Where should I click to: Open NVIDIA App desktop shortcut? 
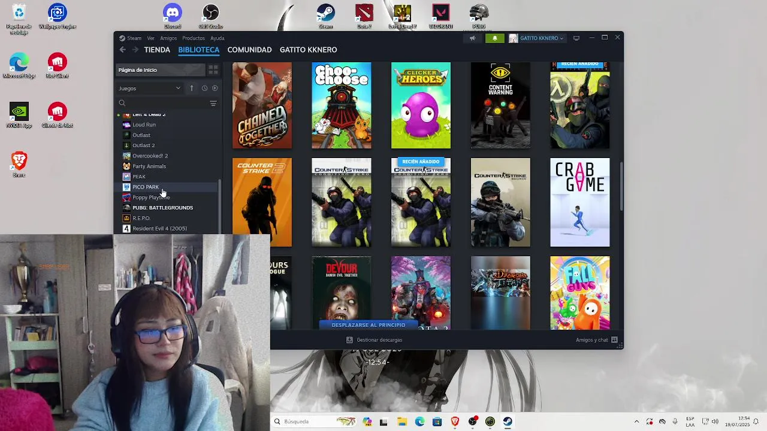click(19, 116)
